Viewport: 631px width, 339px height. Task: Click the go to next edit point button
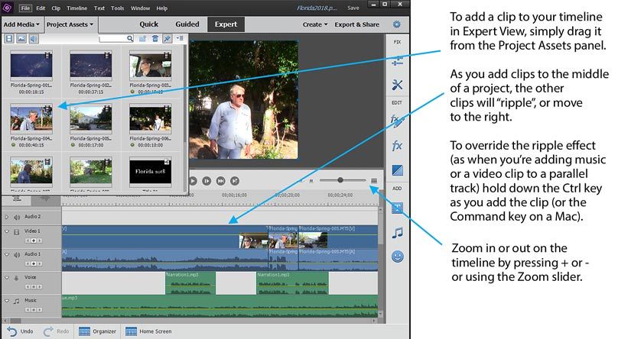tap(235, 181)
